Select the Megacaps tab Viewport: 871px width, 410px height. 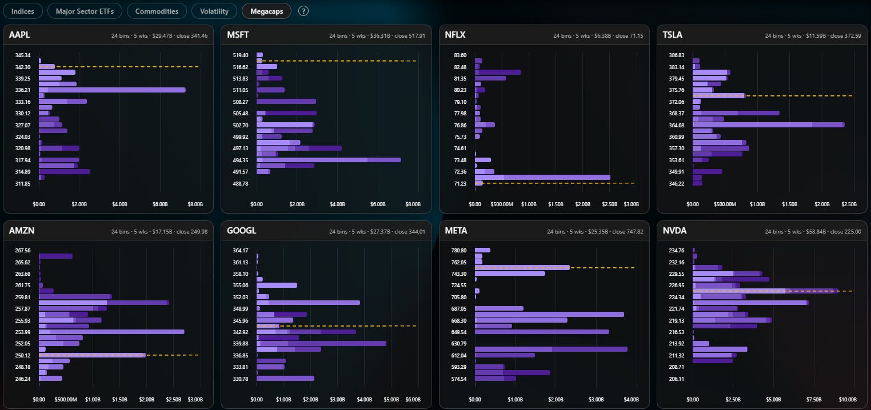(x=266, y=11)
